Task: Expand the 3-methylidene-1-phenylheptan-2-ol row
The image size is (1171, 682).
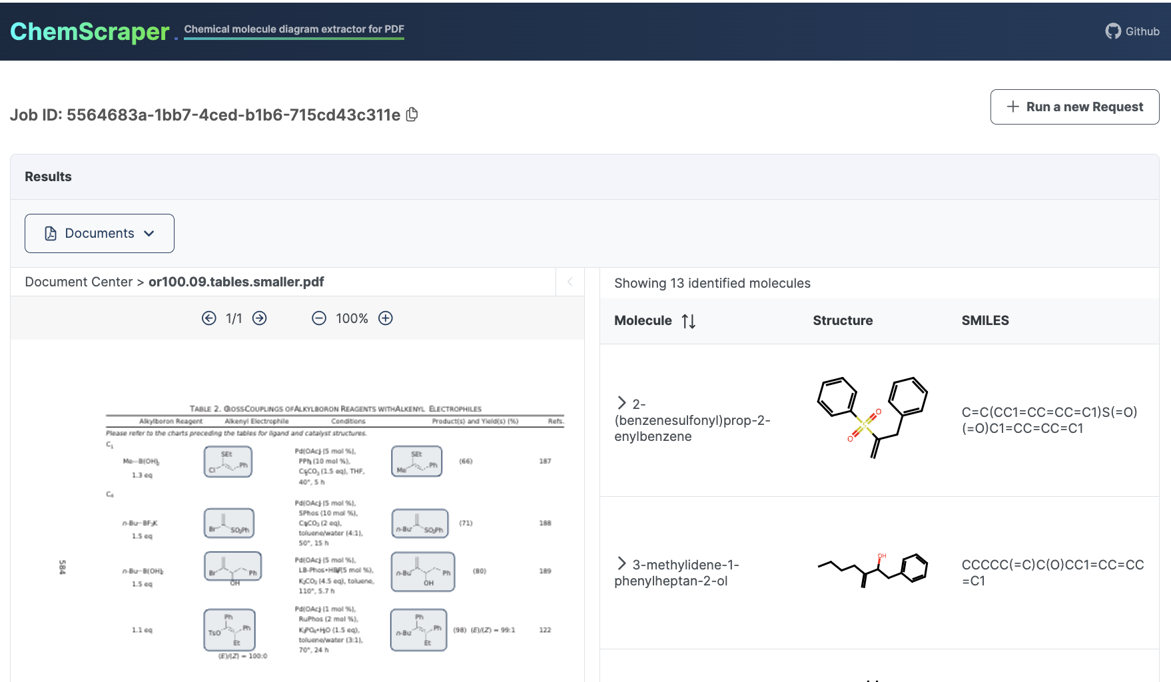Action: pos(621,564)
